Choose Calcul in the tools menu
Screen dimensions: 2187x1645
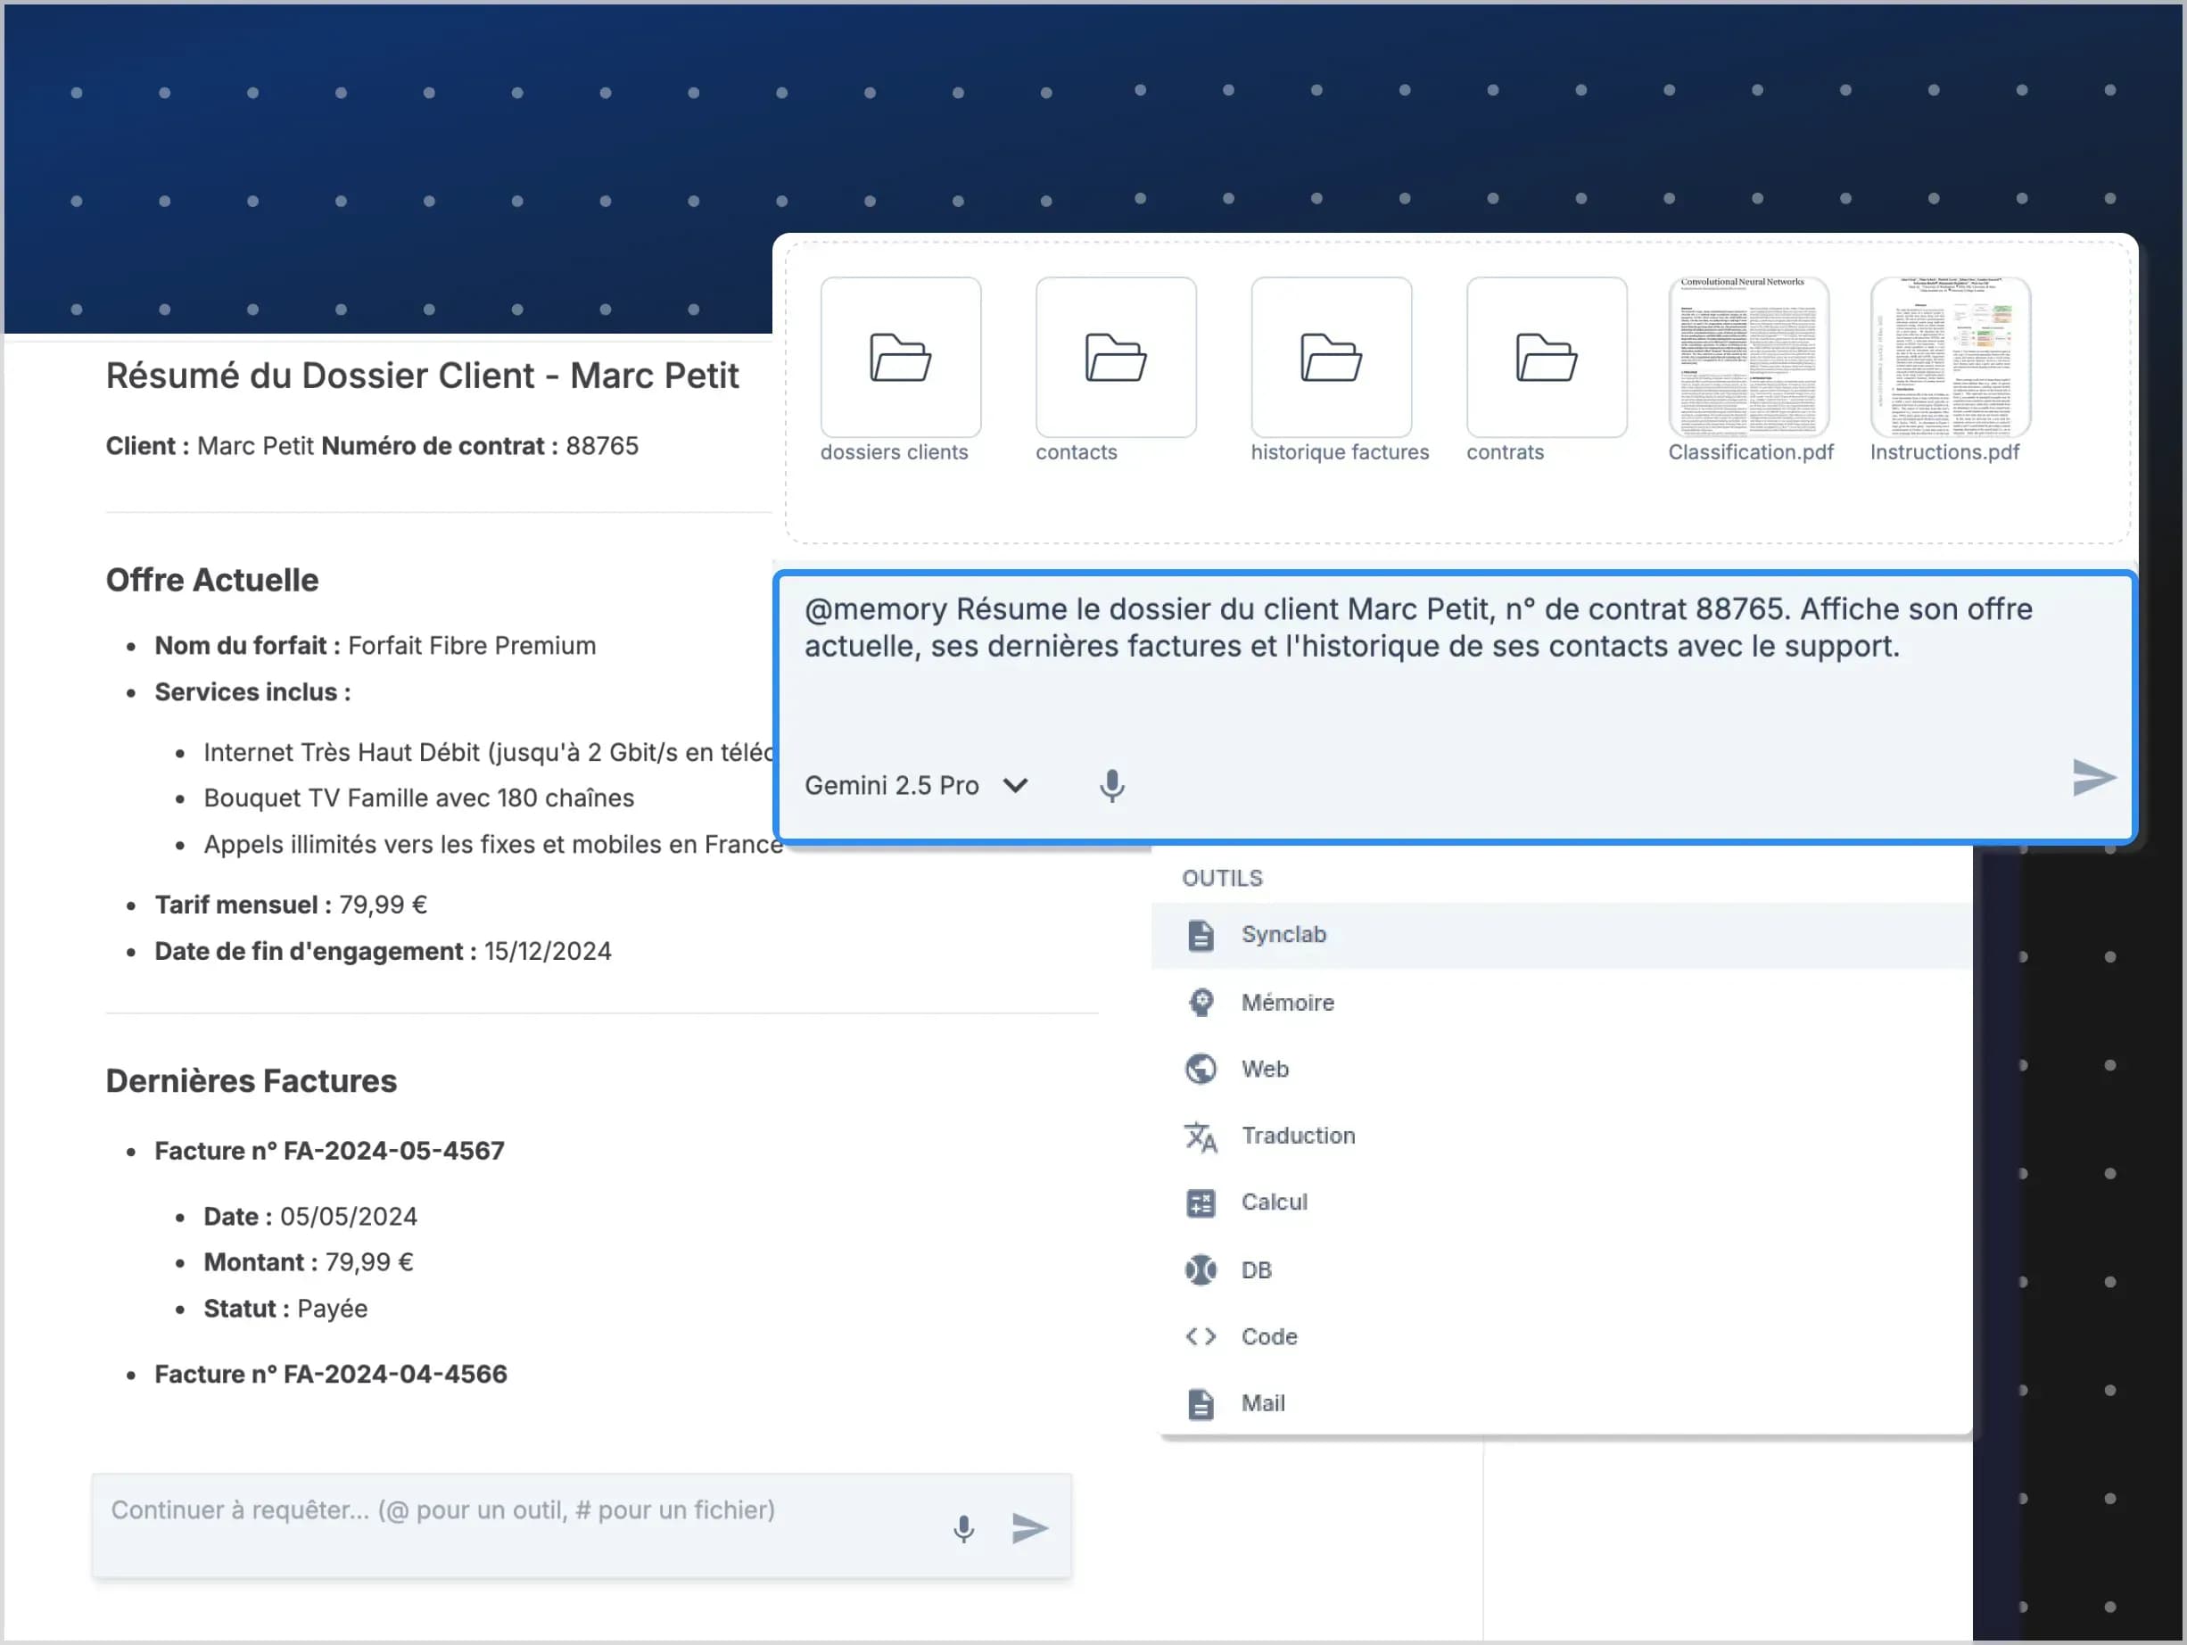tap(1274, 1203)
